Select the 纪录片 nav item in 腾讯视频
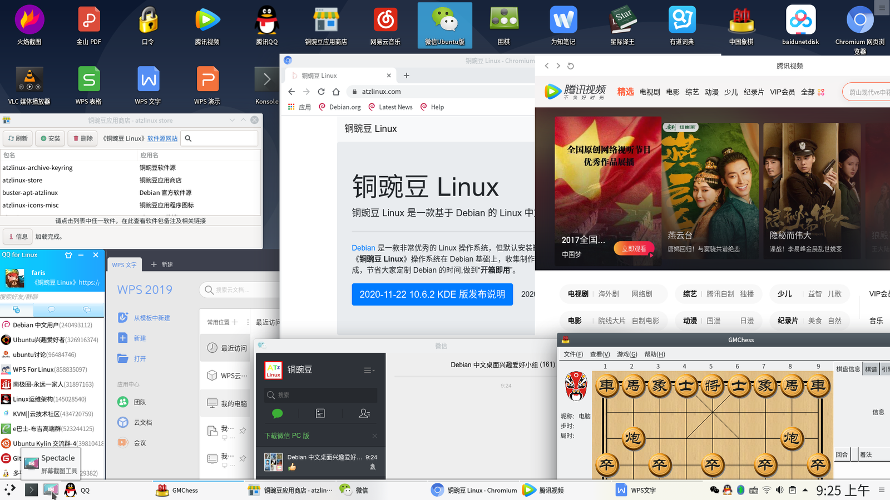Viewport: 890px width, 500px height. click(754, 92)
